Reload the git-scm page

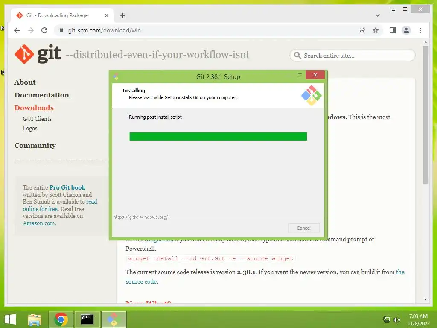[44, 30]
